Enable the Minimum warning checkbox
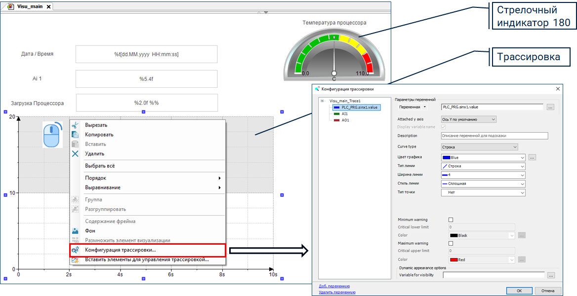The image size is (577, 296). pyautogui.click(x=451, y=220)
